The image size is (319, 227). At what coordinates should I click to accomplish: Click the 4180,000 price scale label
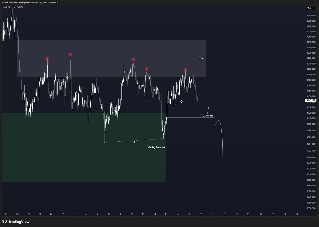pyautogui.click(x=311, y=80)
